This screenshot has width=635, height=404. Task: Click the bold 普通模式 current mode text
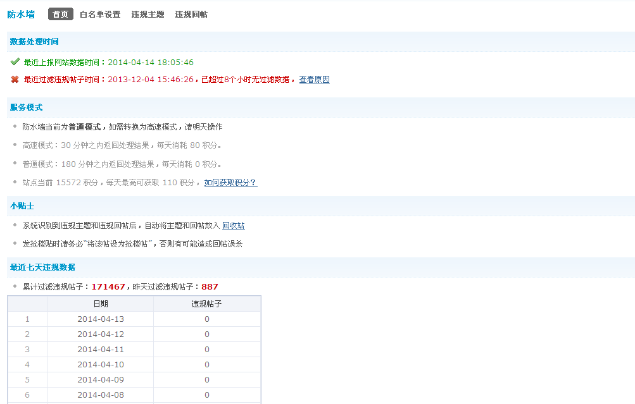point(84,127)
